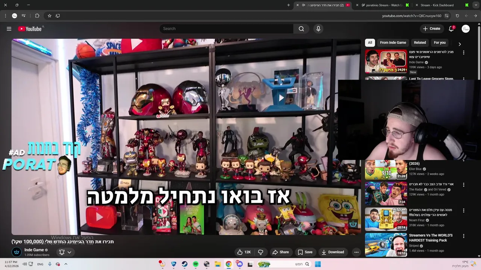The width and height of the screenshot is (481, 270).
Task: Dislike the video with thumbs down
Action: point(260,252)
